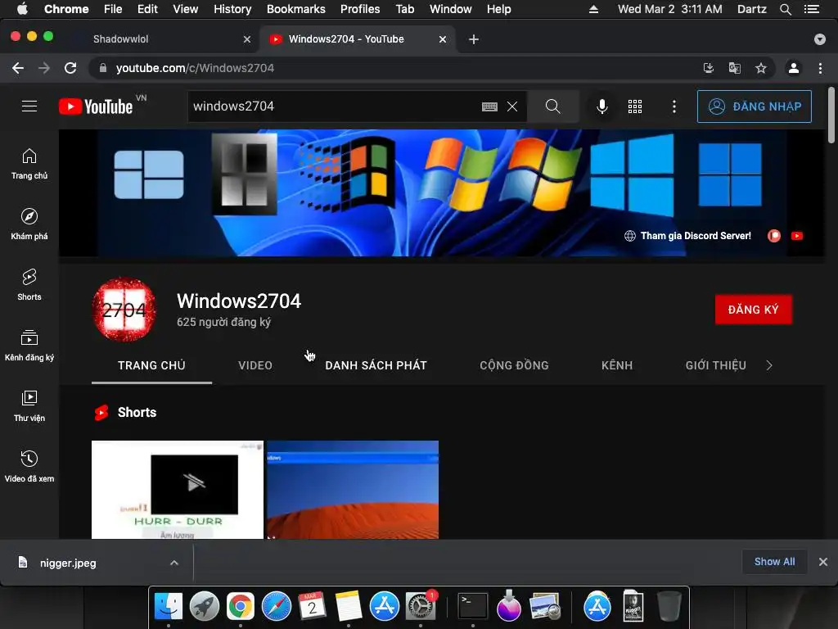Click the Chrome address bar URL
Viewport: 838px width, 629px height.
pos(195,68)
